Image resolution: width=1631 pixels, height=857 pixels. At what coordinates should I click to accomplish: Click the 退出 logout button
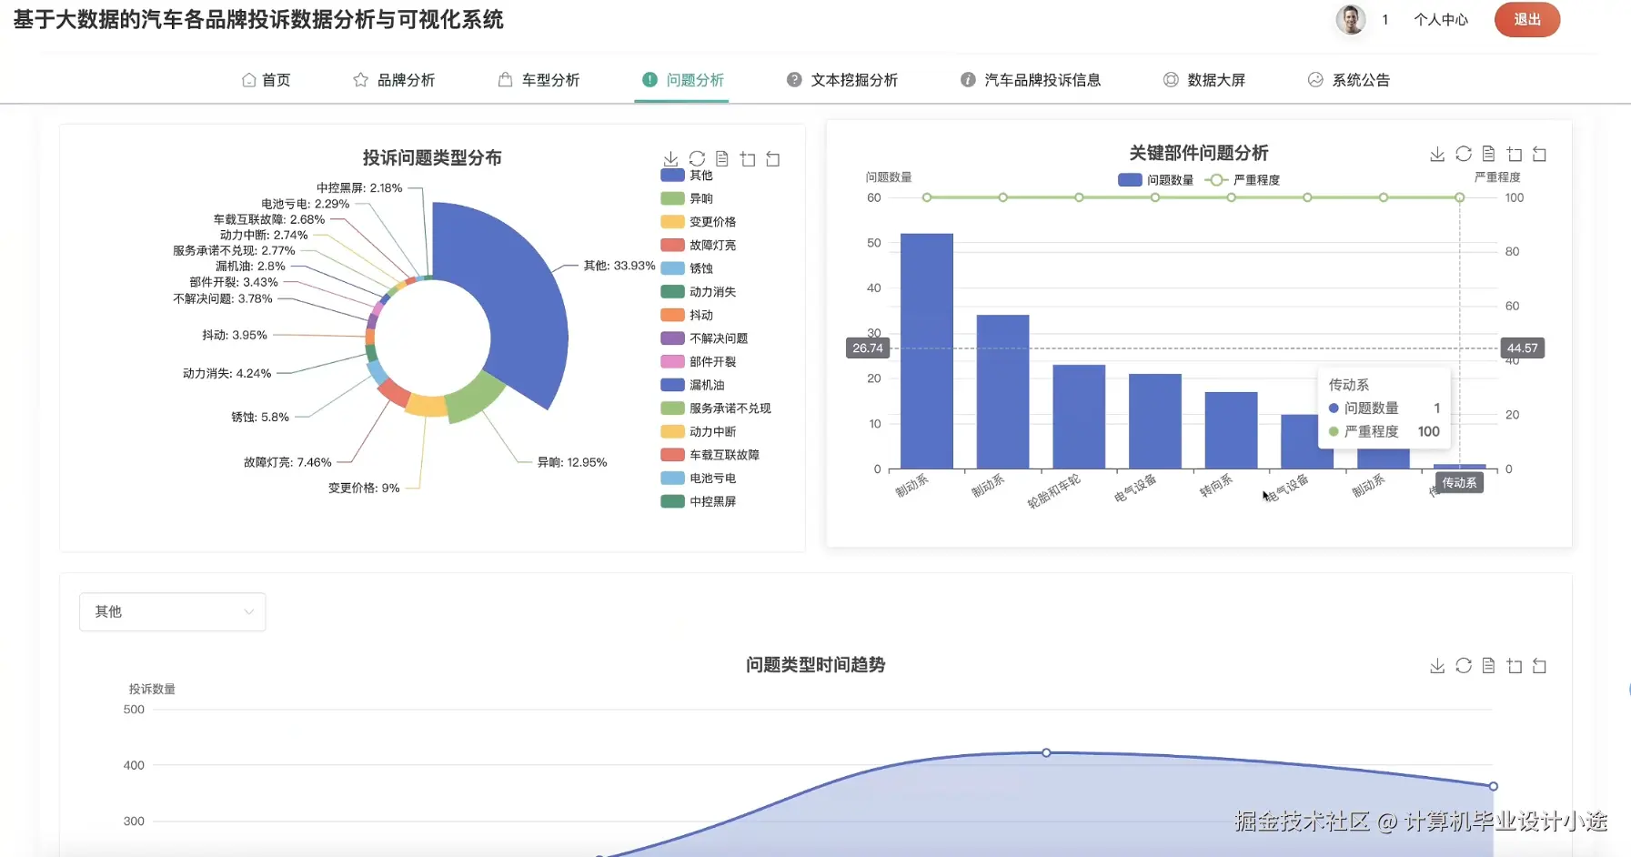point(1527,19)
